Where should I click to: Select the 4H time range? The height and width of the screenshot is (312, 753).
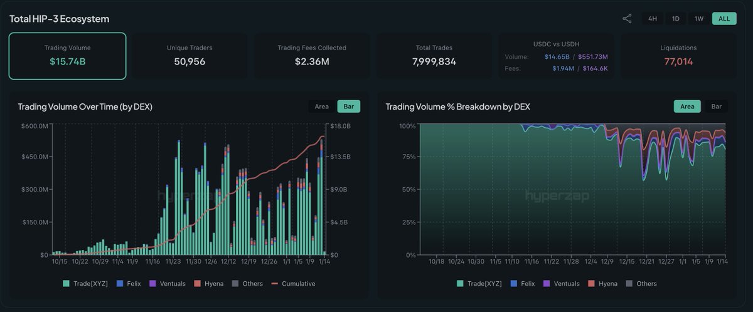pos(653,19)
